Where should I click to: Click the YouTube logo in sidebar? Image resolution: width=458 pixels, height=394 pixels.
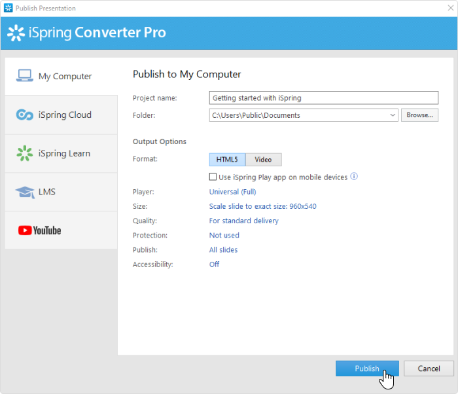tap(40, 230)
